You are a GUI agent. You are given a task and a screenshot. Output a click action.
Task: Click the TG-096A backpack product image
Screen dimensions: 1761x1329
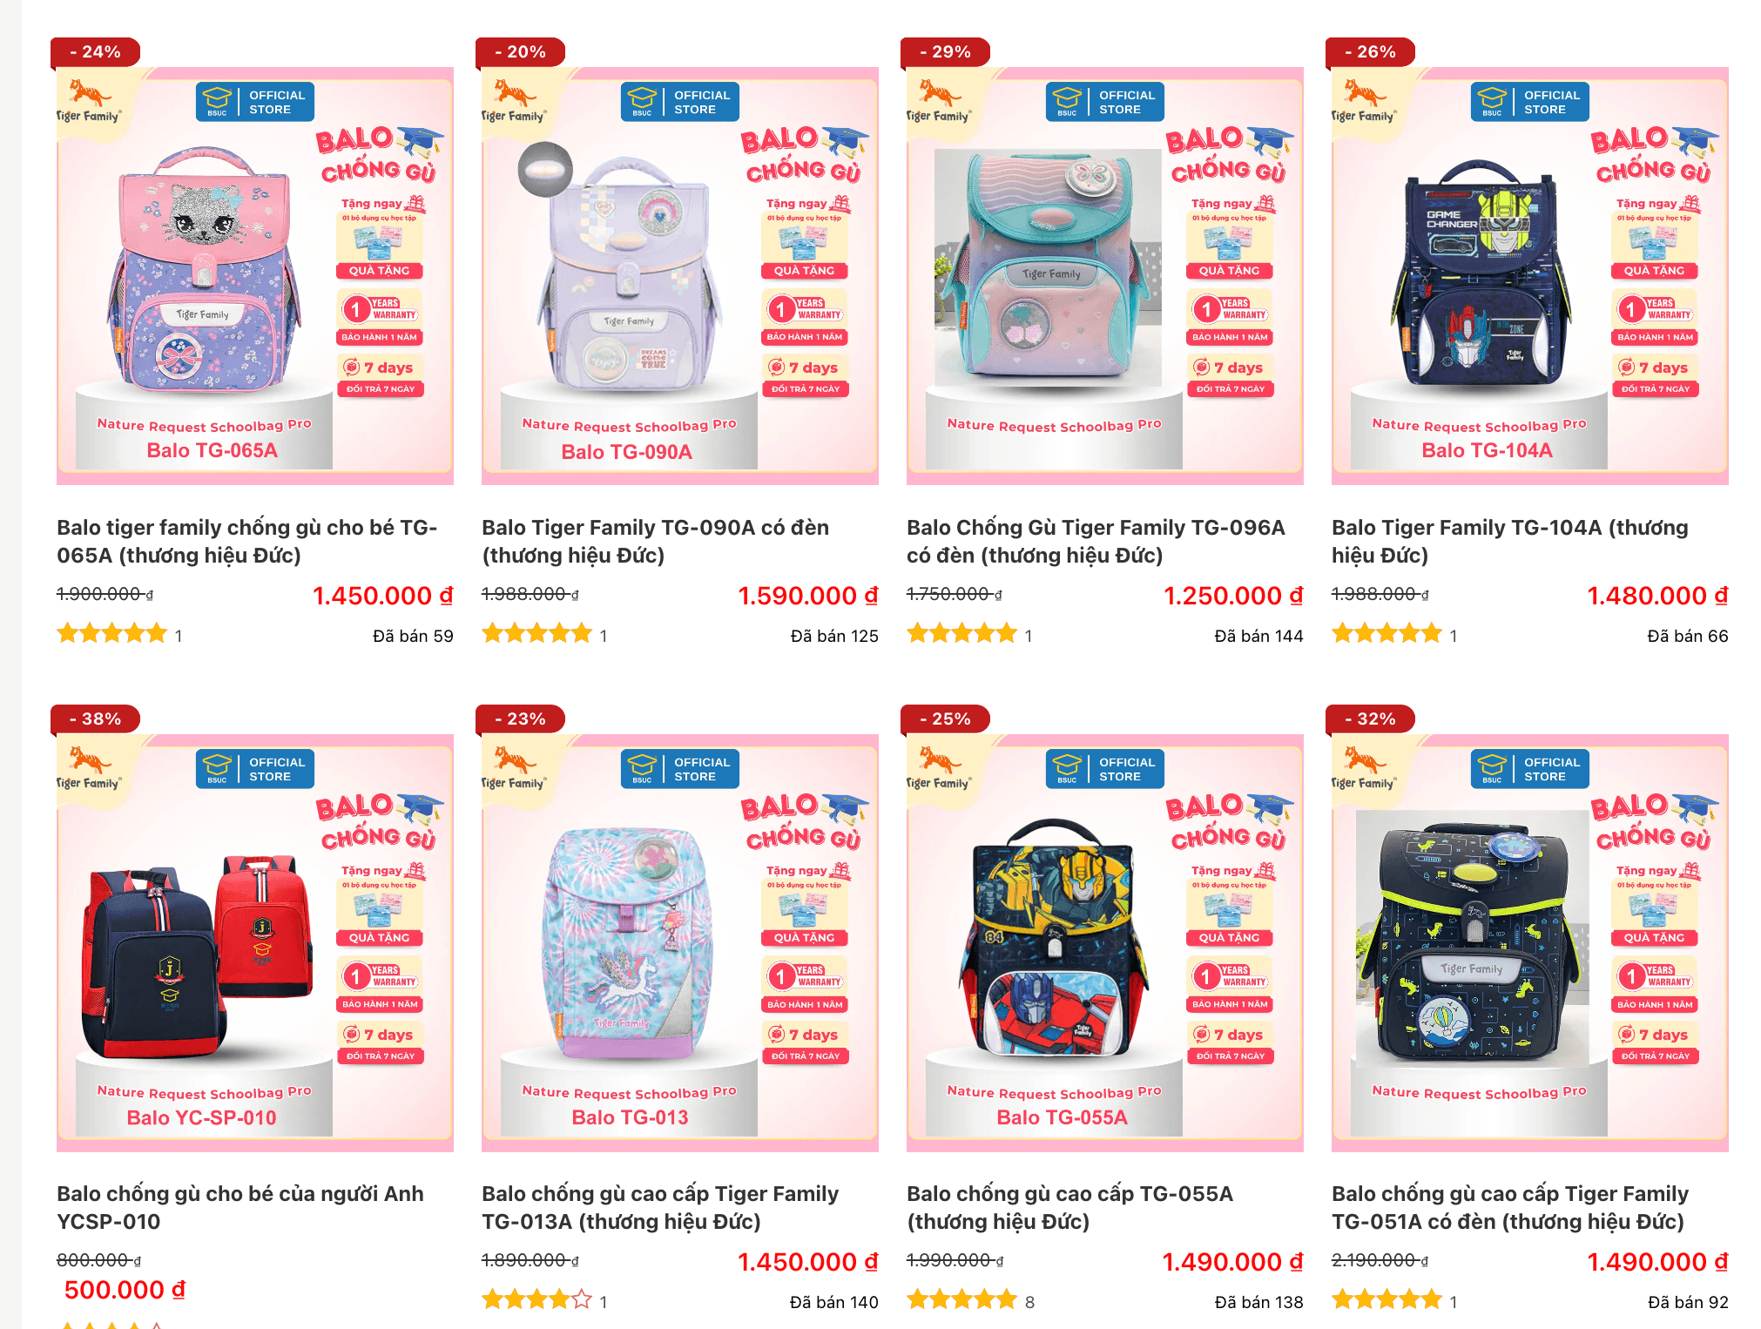click(1105, 275)
